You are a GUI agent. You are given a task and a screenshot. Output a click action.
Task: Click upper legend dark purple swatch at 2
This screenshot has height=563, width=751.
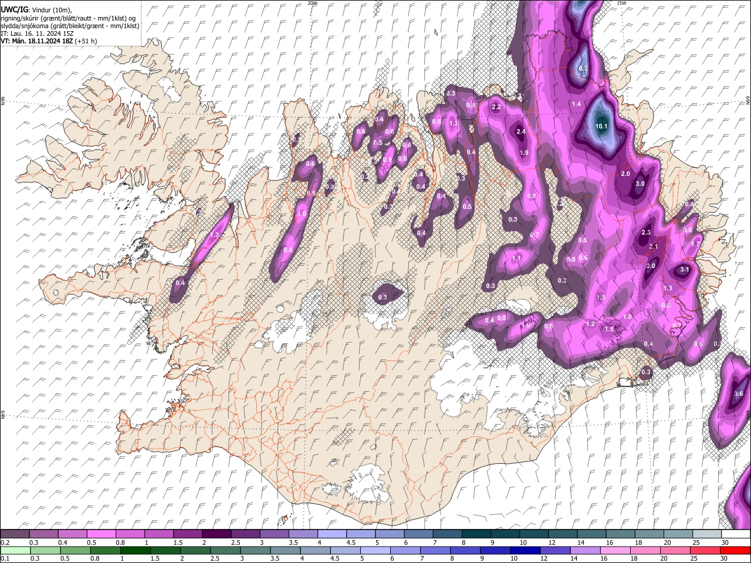[x=216, y=534]
